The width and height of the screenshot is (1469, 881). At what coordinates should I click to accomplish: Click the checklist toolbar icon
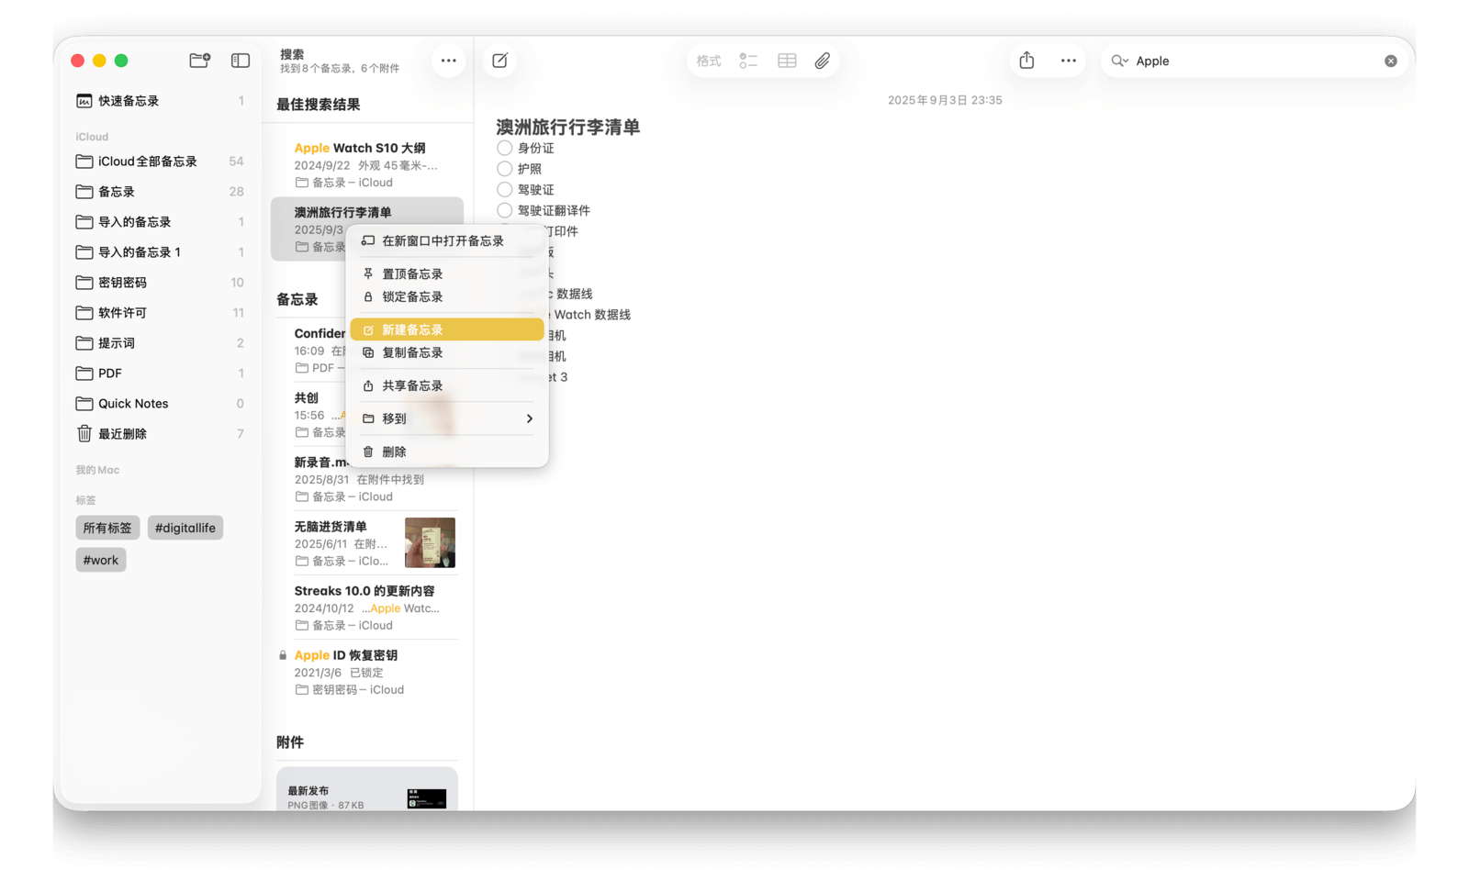748,61
